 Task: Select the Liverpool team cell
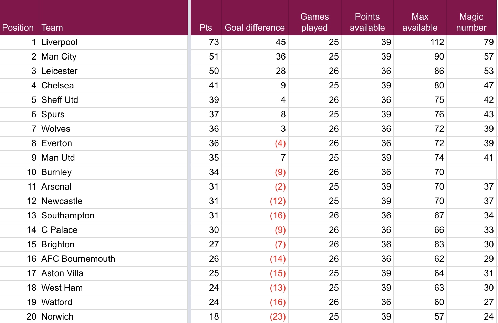113,42
